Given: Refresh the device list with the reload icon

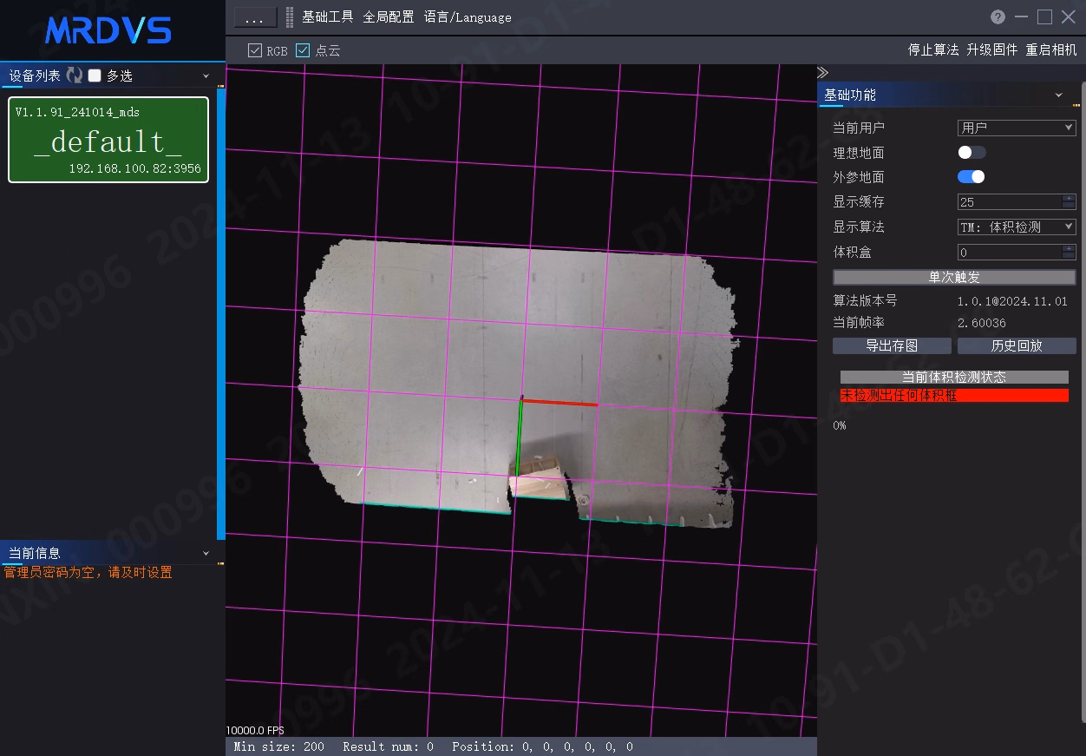Looking at the screenshot, I should [x=75, y=76].
